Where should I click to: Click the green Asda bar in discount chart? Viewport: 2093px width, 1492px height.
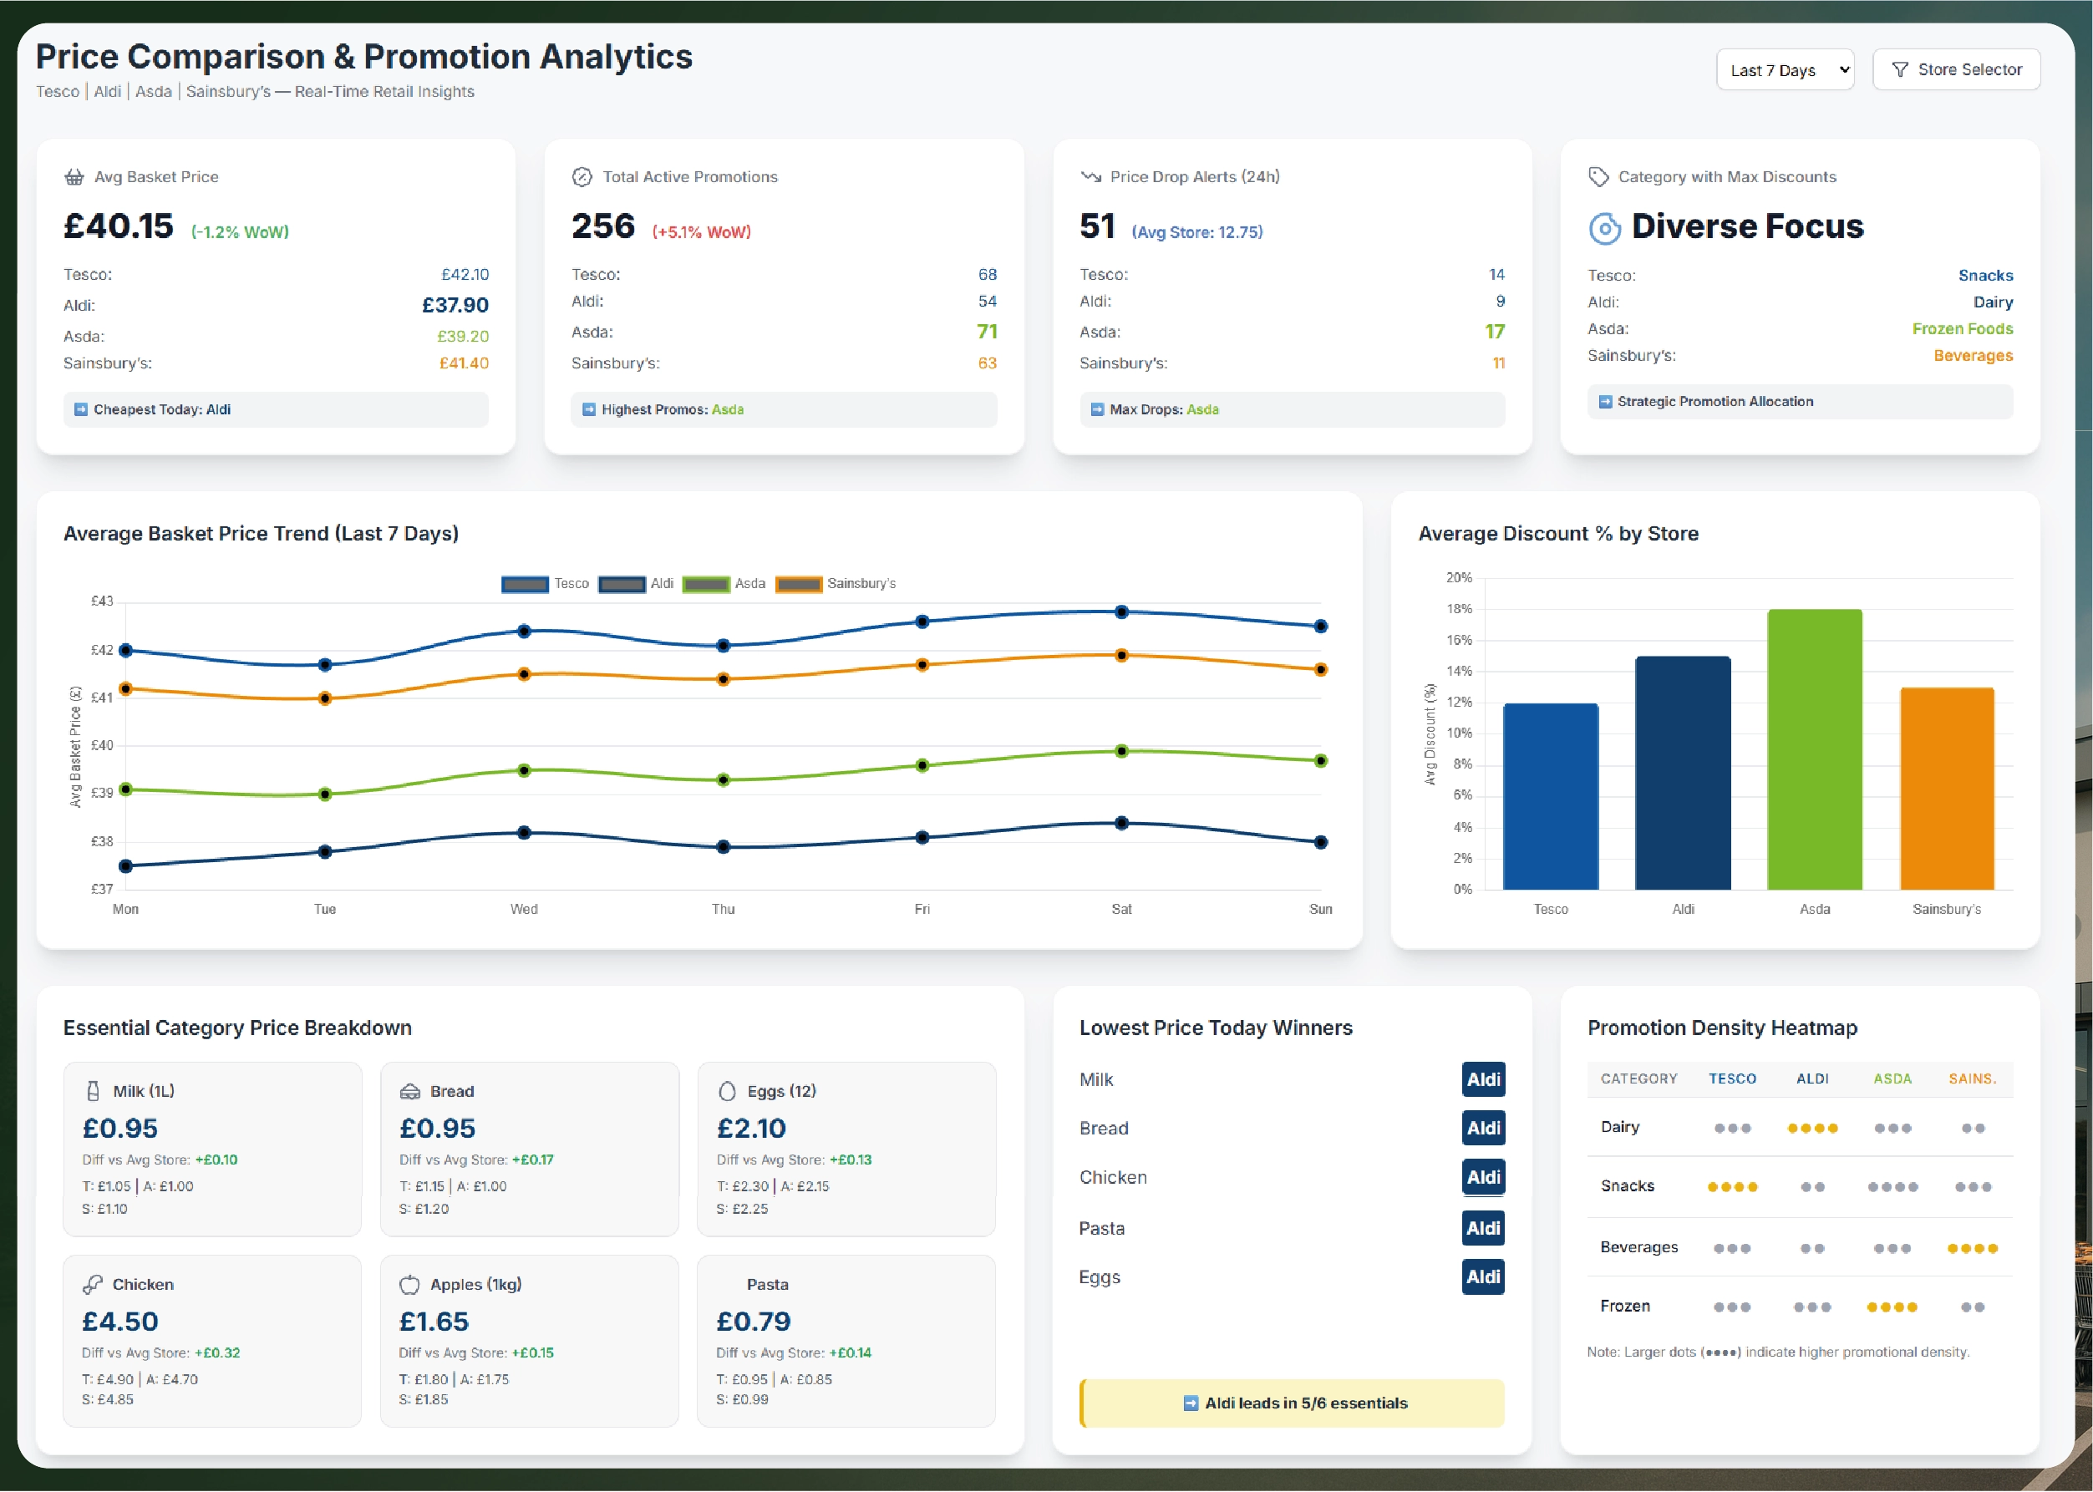1814,749
